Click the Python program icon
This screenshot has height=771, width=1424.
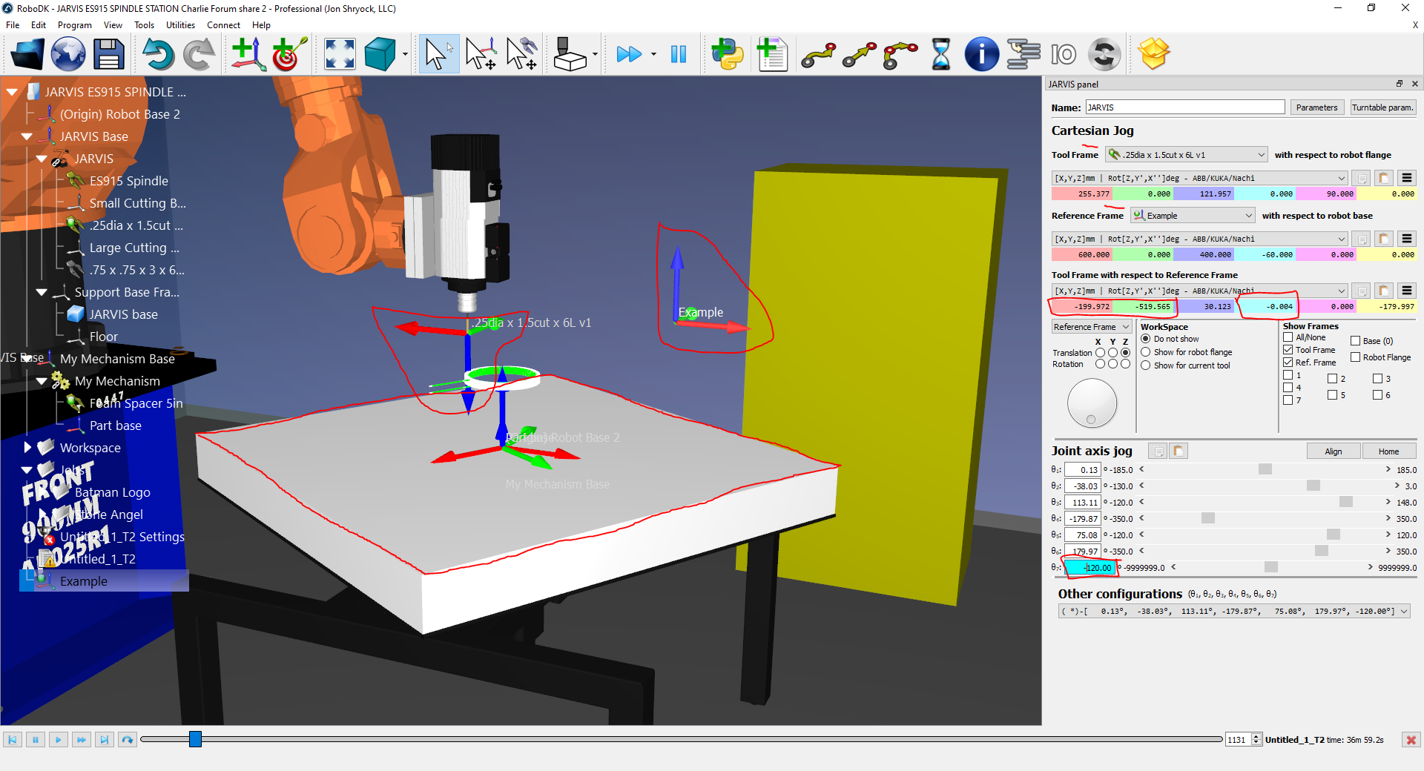click(727, 54)
